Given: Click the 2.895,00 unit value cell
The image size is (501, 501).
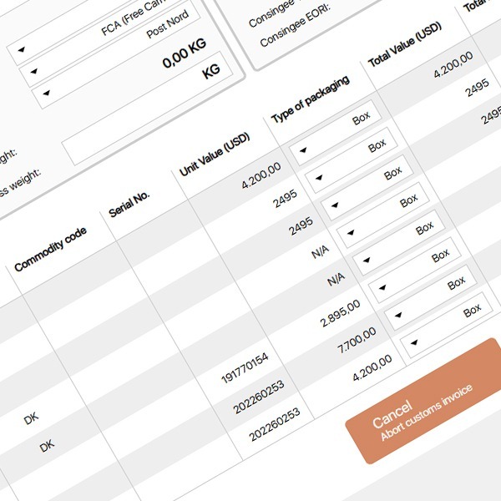Looking at the screenshot, I should [x=339, y=314].
